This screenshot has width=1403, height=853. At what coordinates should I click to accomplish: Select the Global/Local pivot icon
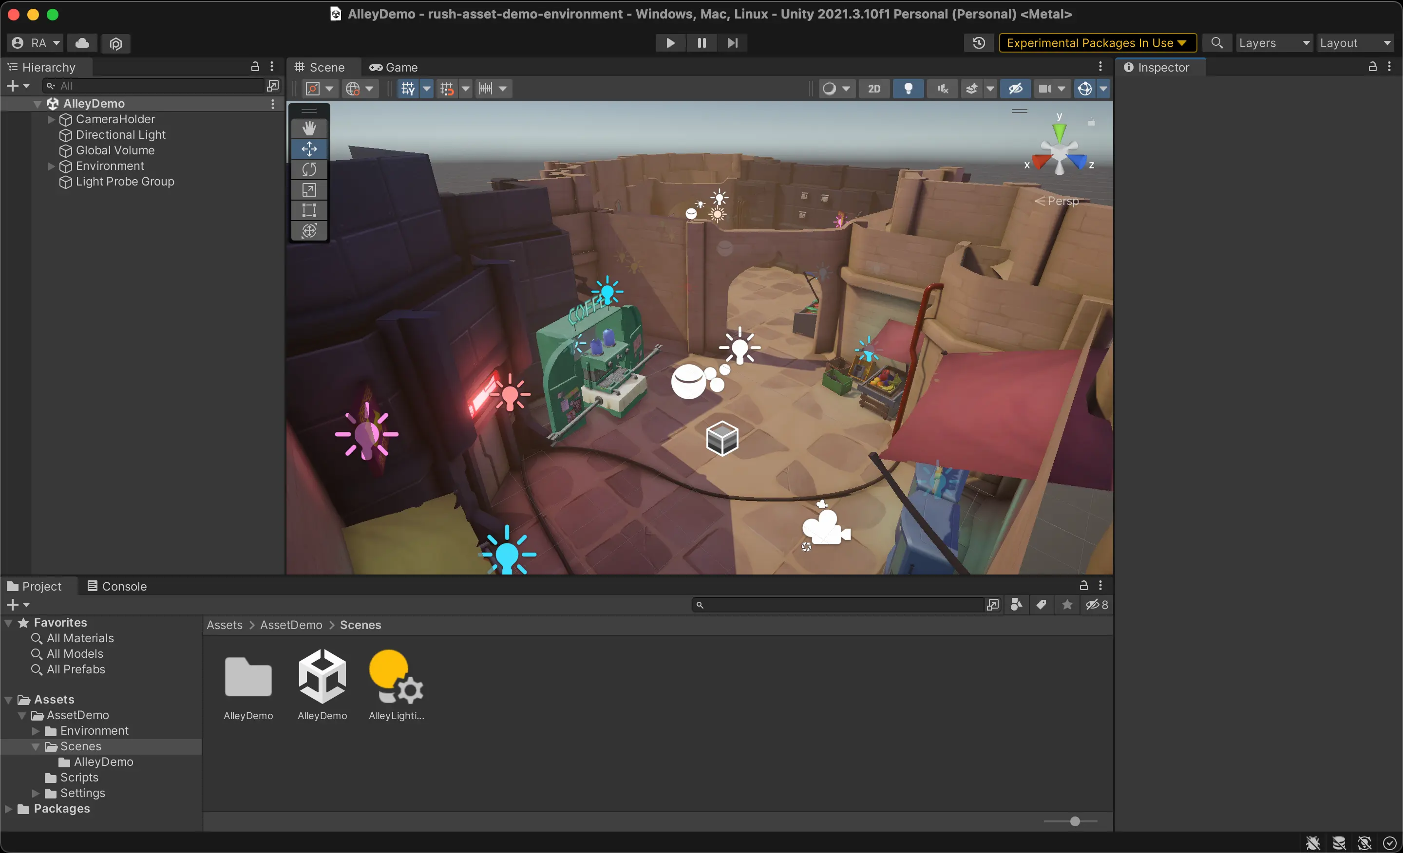point(352,88)
